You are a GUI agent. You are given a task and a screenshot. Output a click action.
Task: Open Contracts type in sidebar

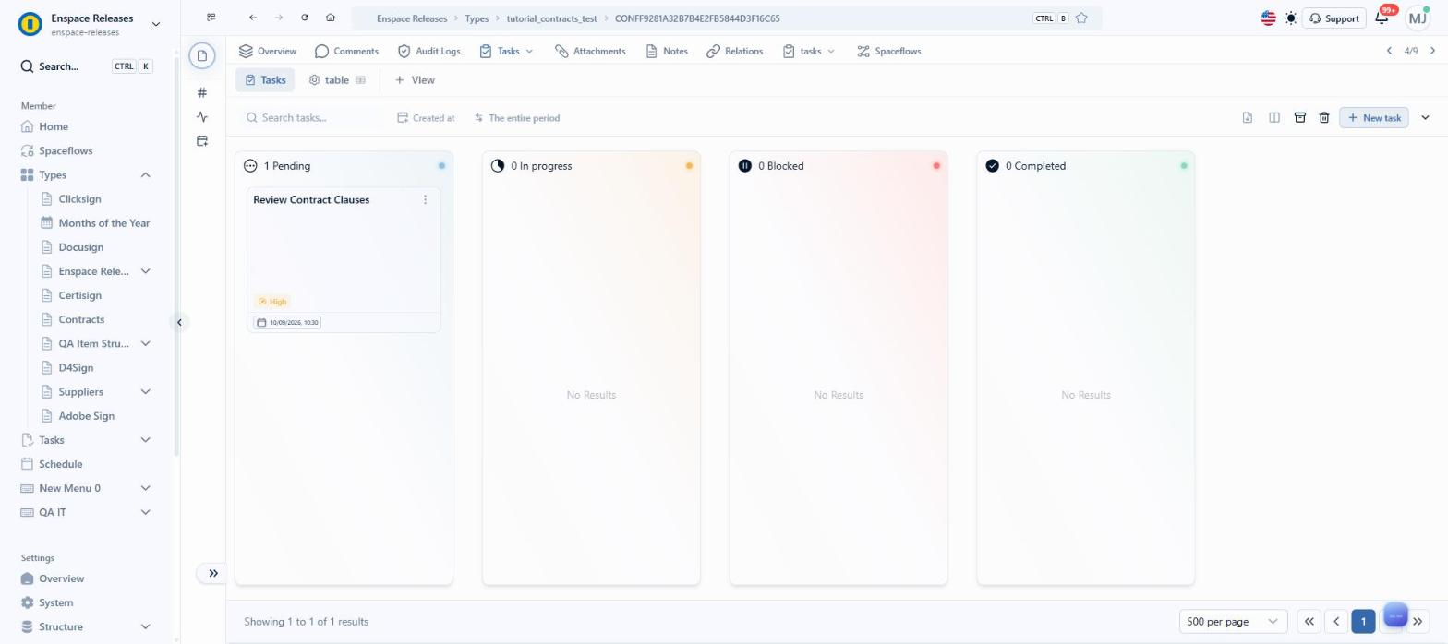(81, 319)
